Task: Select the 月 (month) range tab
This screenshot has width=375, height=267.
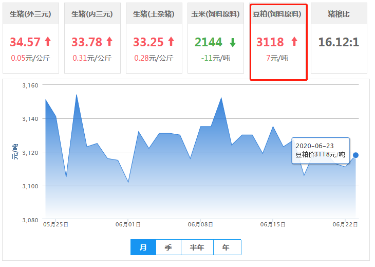Action: pyautogui.click(x=143, y=247)
